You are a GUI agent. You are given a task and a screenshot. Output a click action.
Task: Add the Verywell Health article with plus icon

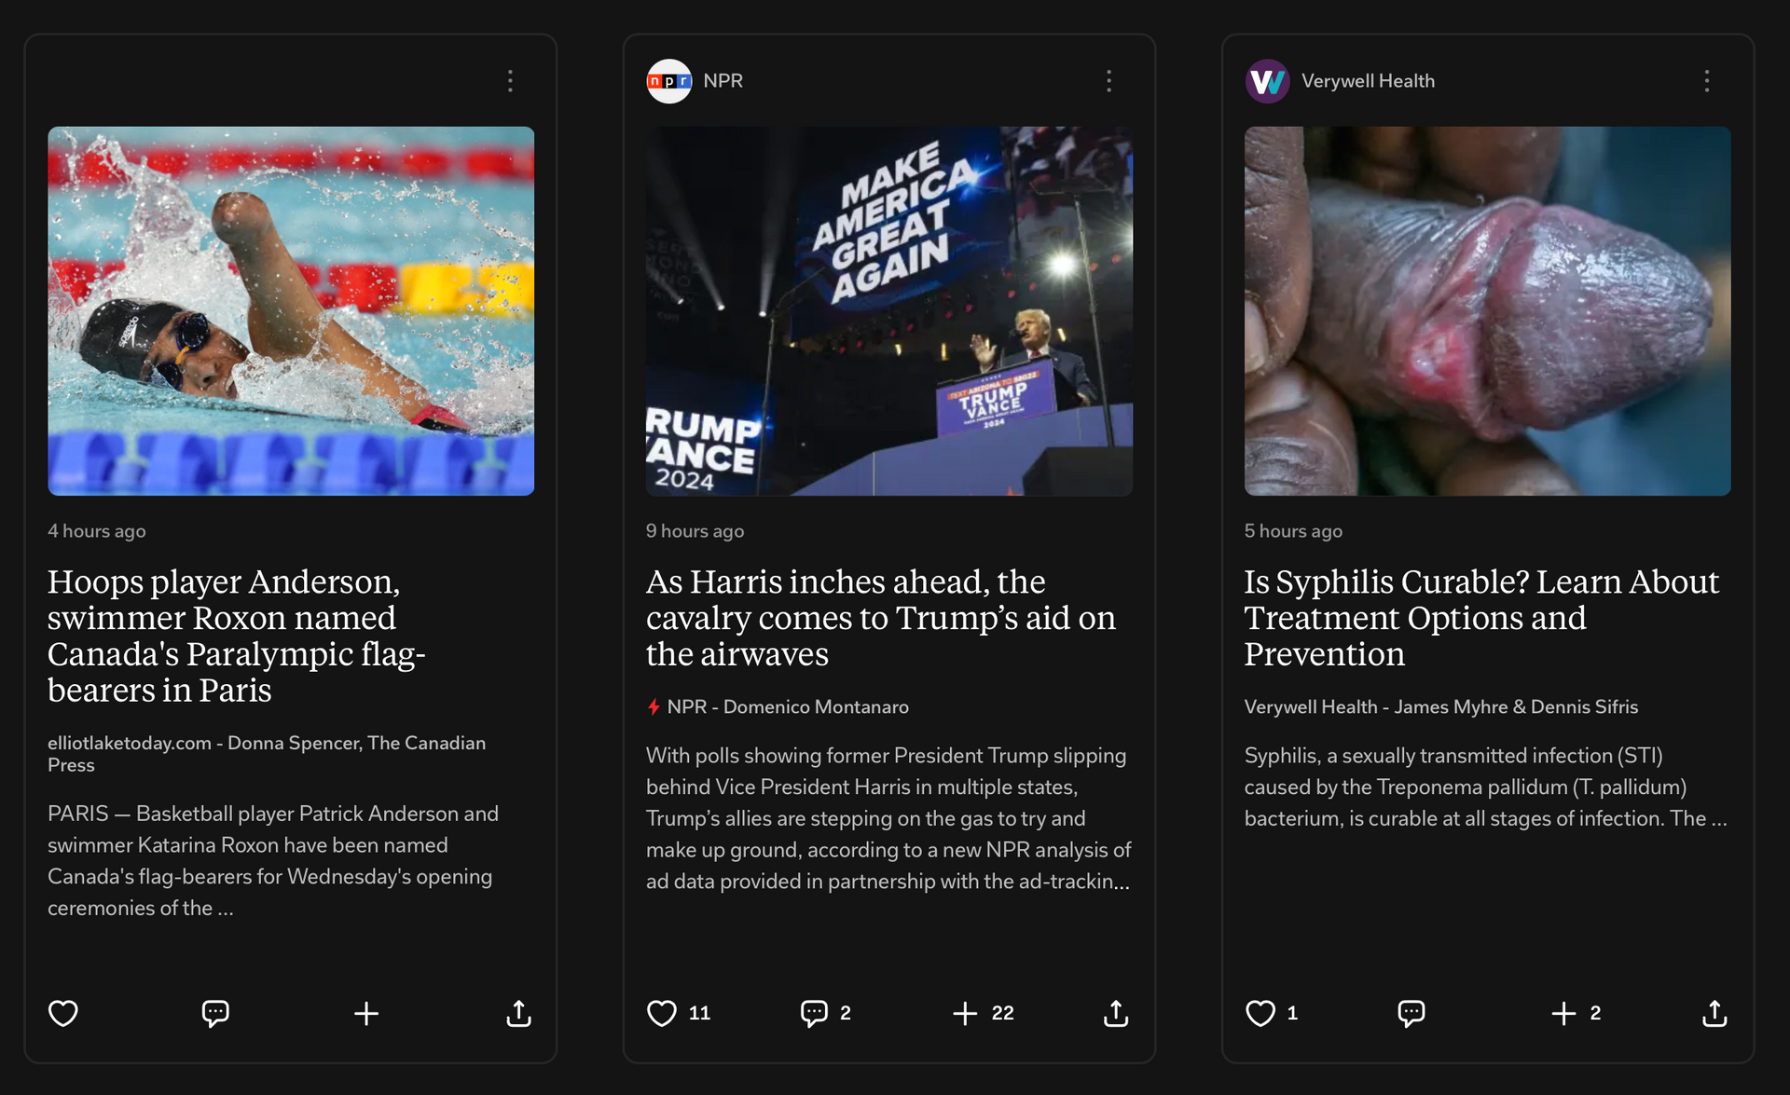[1563, 1013]
